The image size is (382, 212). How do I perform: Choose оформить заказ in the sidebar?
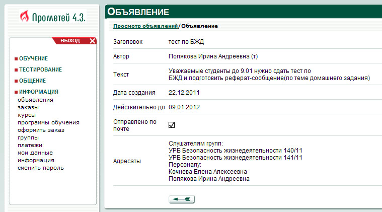click(41, 130)
